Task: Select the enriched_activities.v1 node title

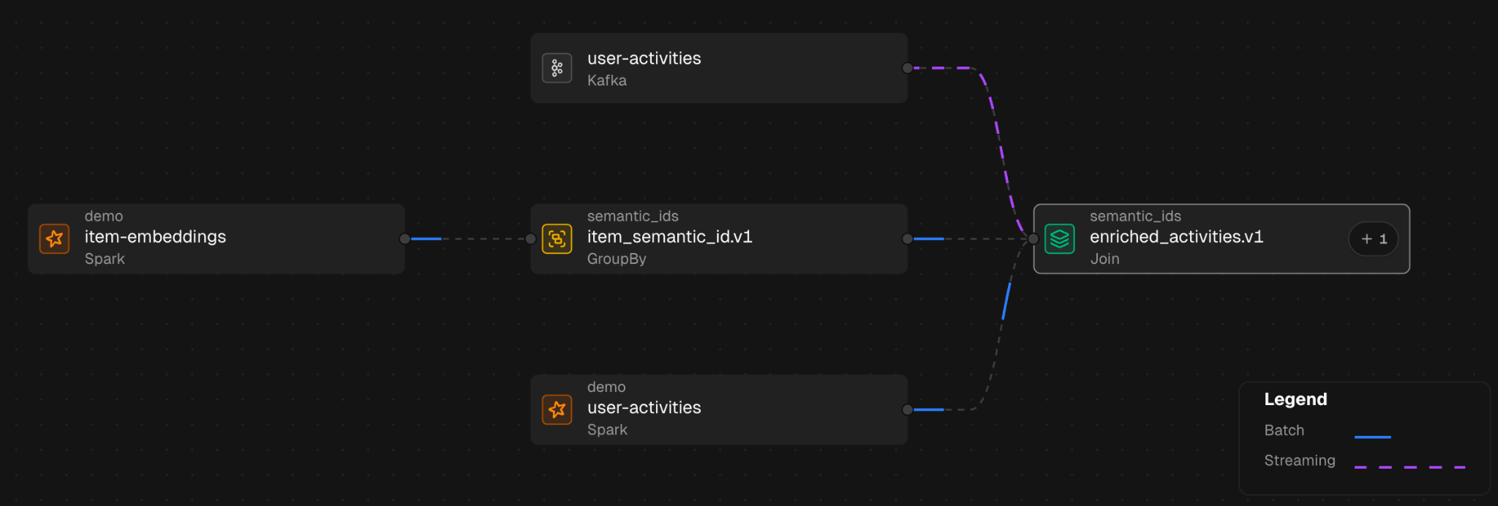Action: 1176,237
